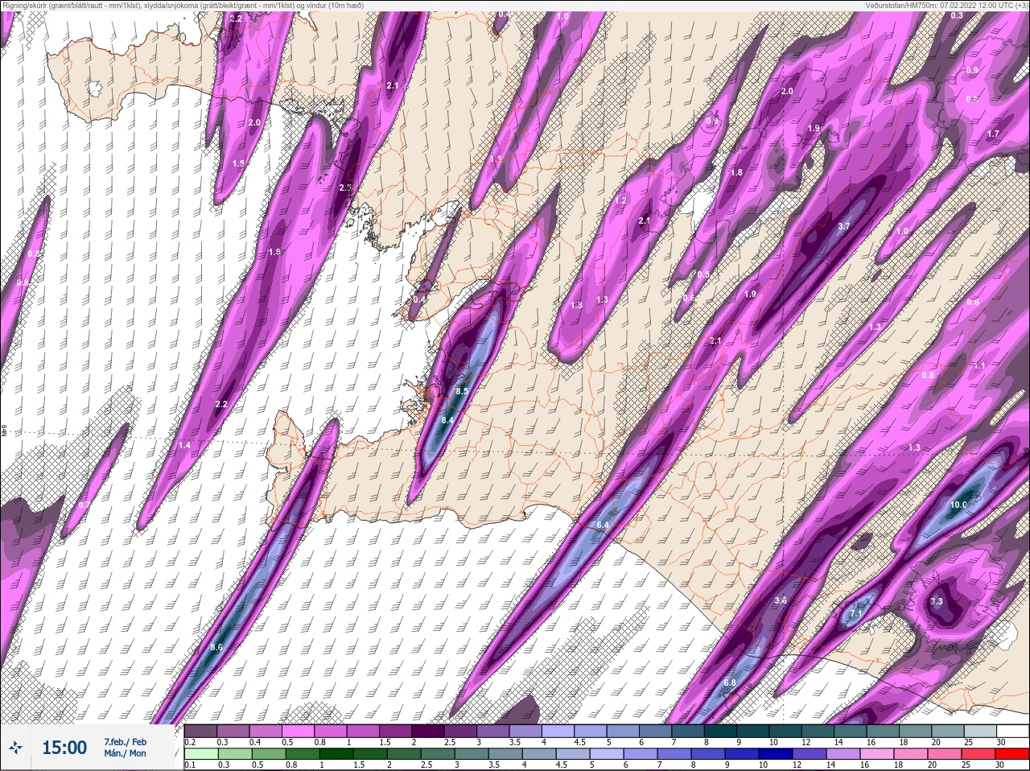Click the 10.0 precipitation value on map
Screen dimensions: 1030x771
[x=958, y=505]
